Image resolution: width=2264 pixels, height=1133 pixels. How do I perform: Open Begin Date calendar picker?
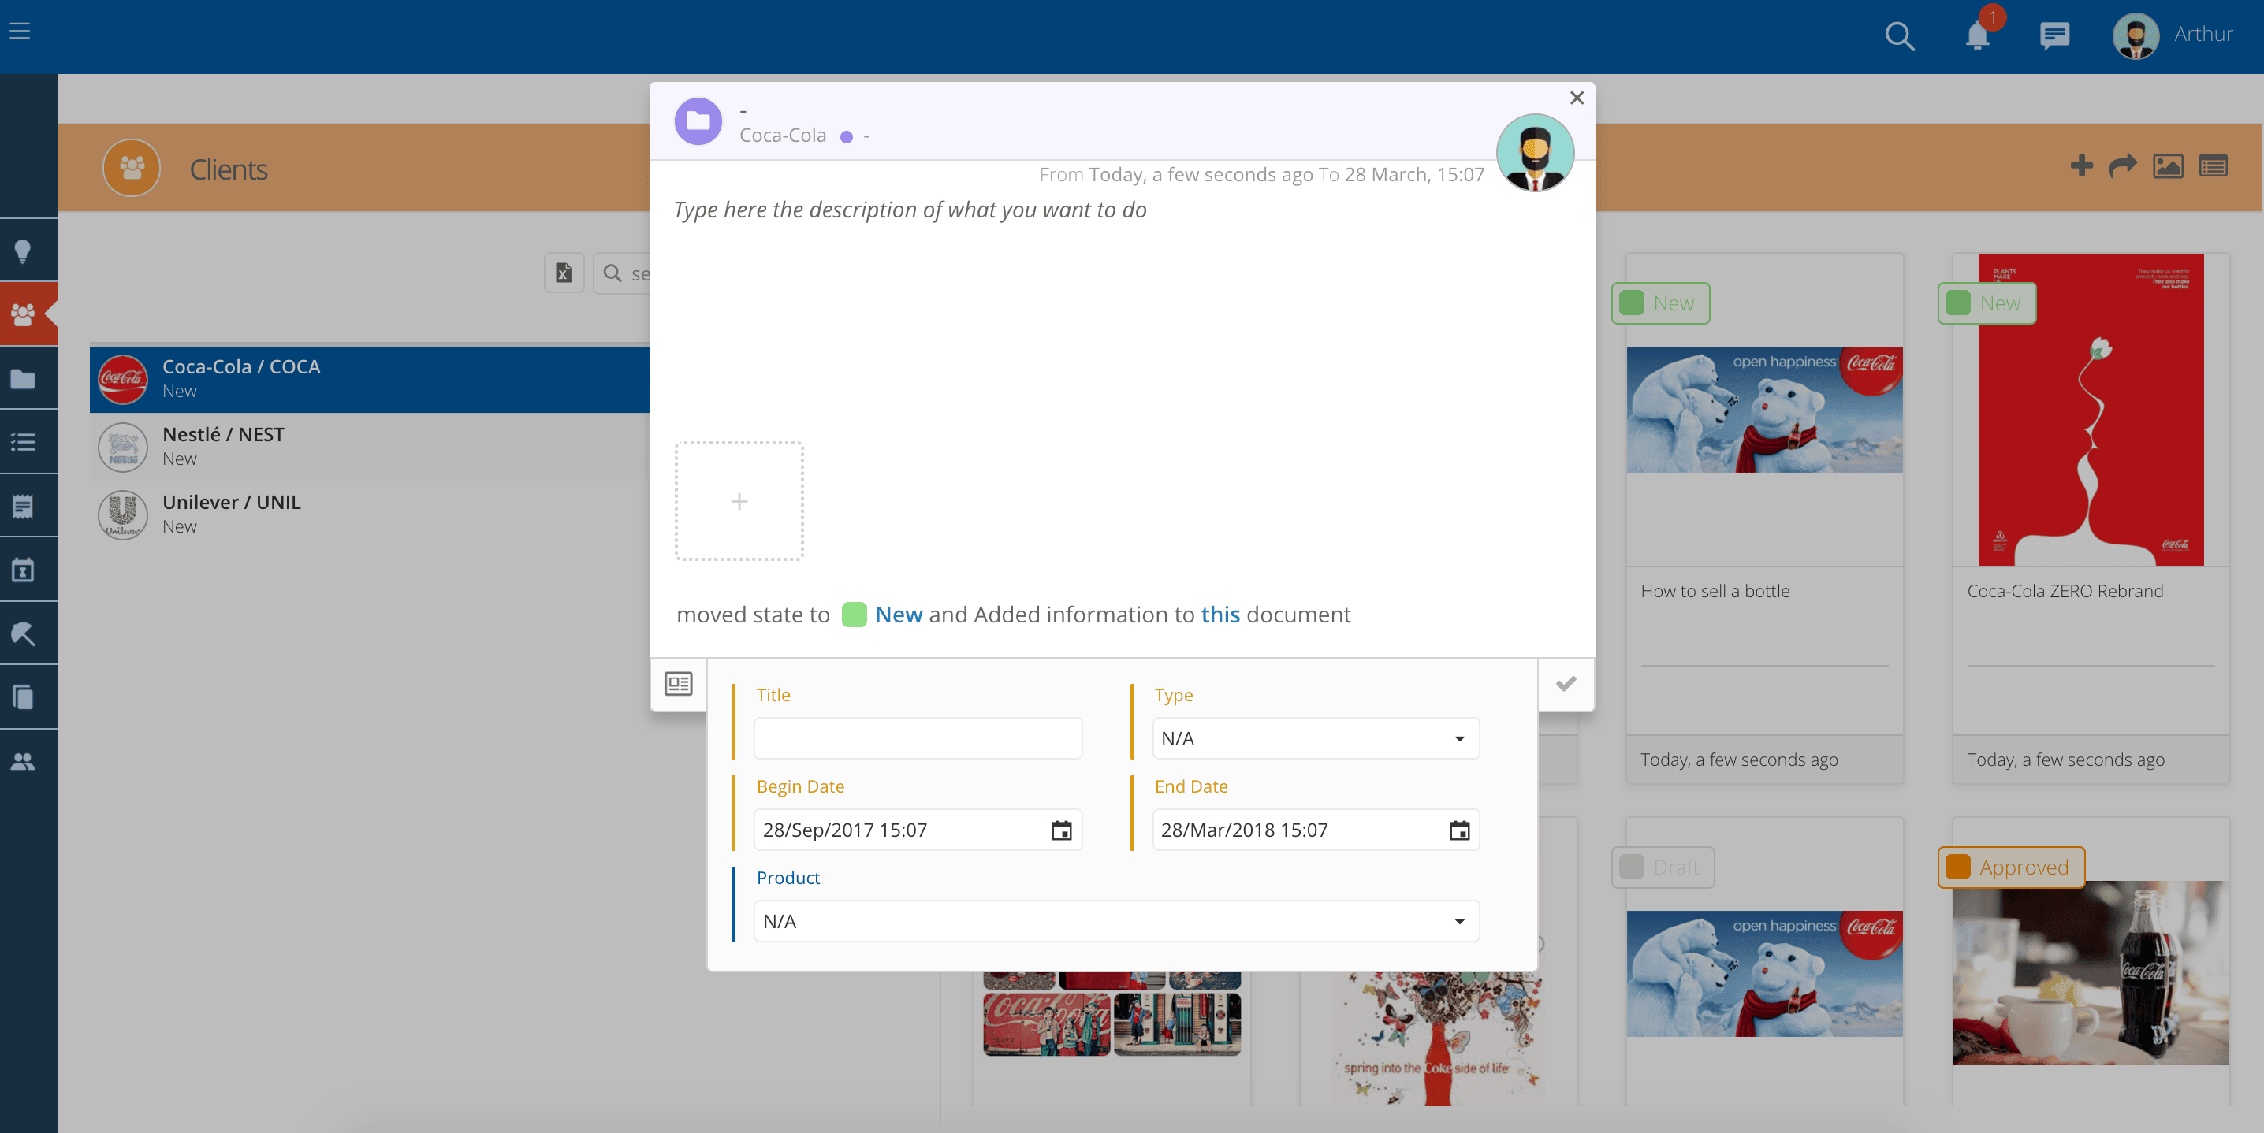[x=1061, y=830]
